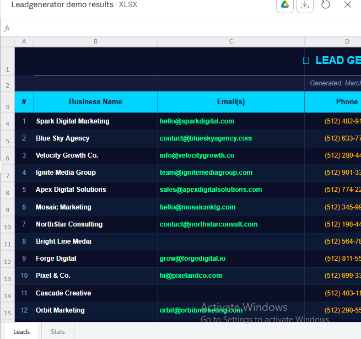This screenshot has height=339, width=361.
Task: Select row 3 header
Action: pyautogui.click(x=7, y=103)
